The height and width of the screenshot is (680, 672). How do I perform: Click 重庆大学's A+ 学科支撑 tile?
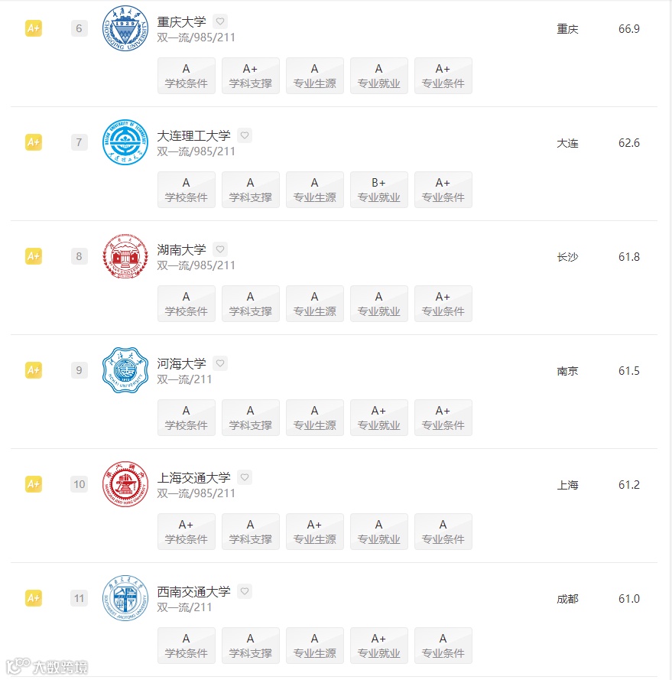251,76
